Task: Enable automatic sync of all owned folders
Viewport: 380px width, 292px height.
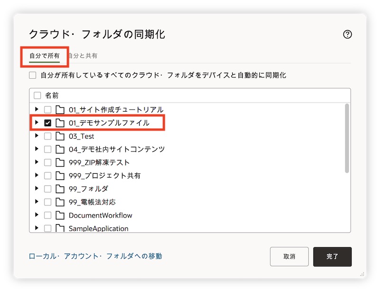Action: [x=33, y=75]
